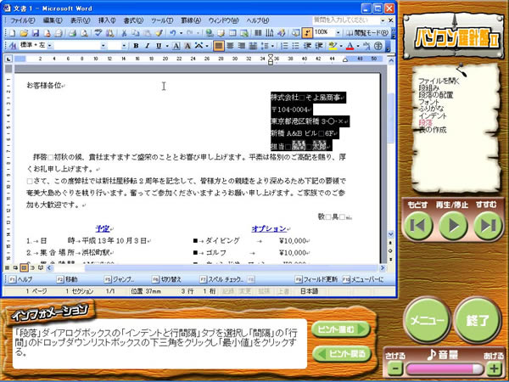
Task: Click the メニュー round green button
Action: pos(428,320)
